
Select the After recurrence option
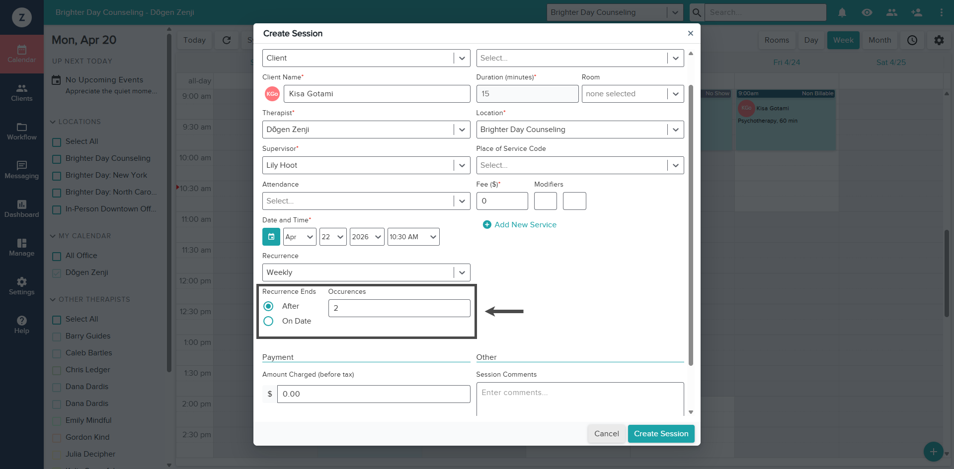[268, 306]
